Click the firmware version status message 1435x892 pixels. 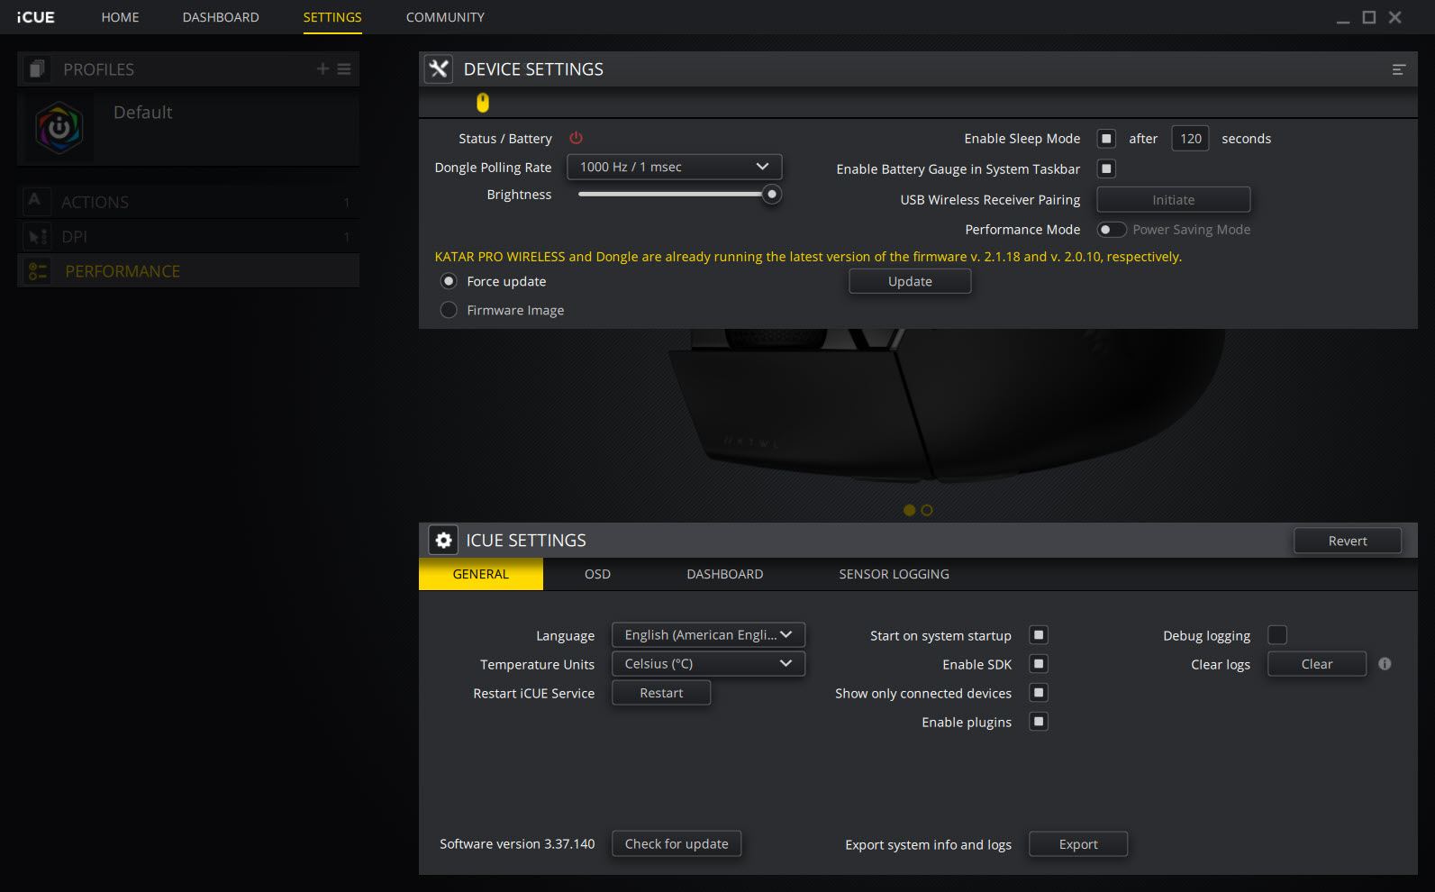(x=808, y=257)
